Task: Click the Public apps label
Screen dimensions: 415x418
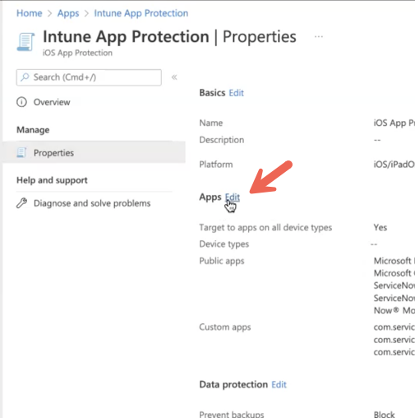Action: [x=222, y=261]
